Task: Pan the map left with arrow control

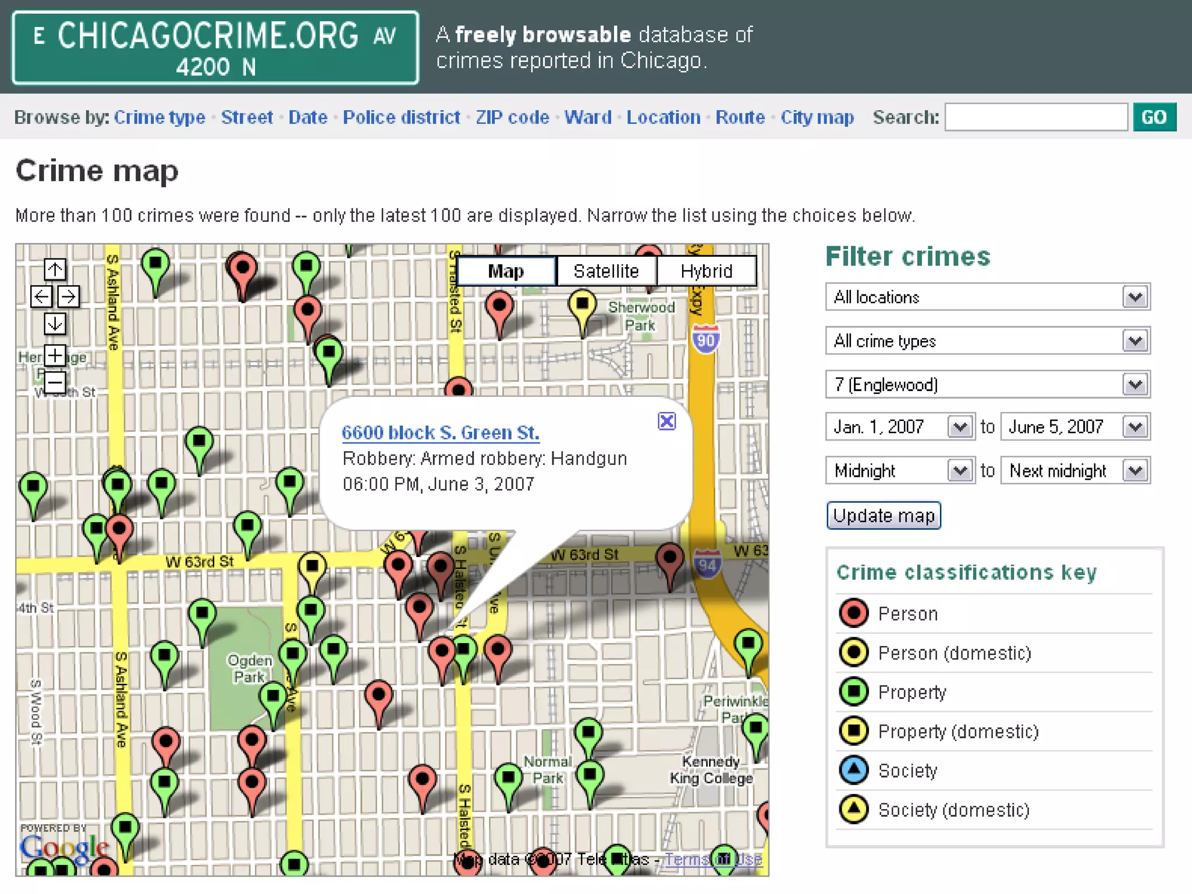Action: click(41, 297)
